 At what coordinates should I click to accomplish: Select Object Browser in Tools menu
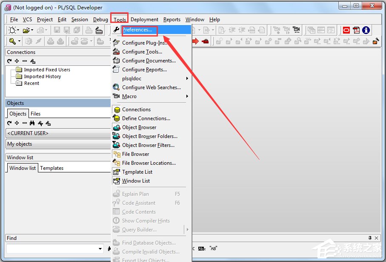click(x=152, y=127)
